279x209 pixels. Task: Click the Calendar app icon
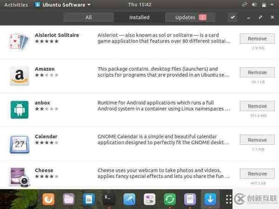point(20,144)
